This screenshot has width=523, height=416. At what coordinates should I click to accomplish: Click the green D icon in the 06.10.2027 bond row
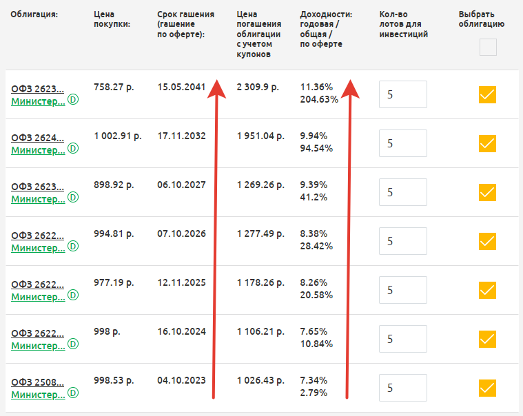(x=72, y=198)
